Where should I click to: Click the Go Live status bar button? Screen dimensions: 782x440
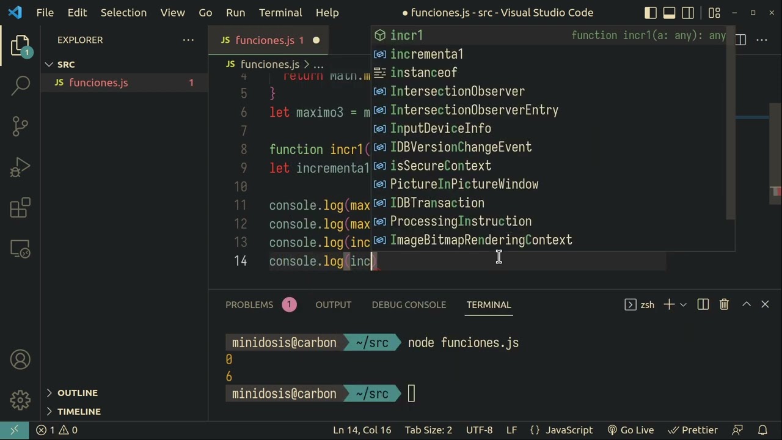point(630,430)
